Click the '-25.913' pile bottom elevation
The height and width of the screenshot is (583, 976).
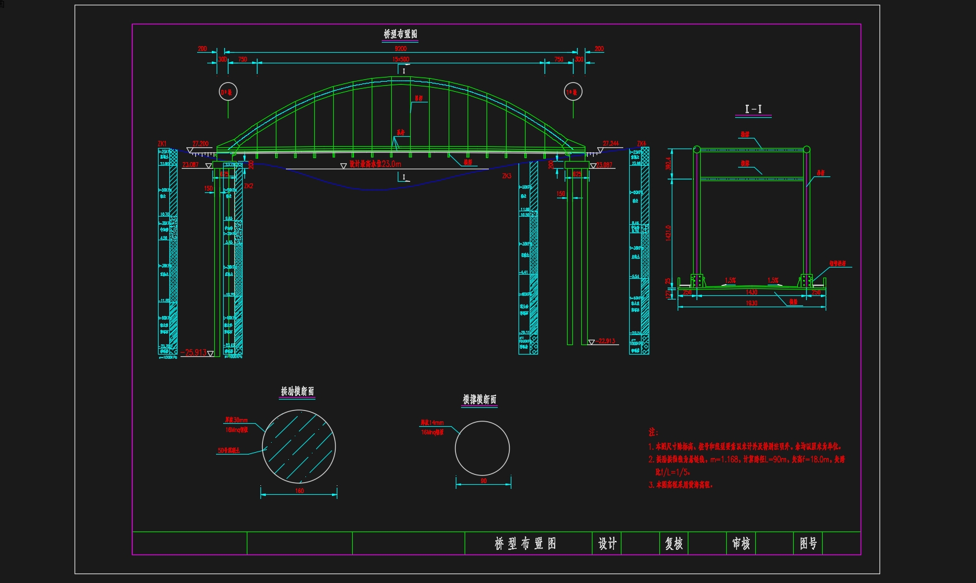point(194,353)
